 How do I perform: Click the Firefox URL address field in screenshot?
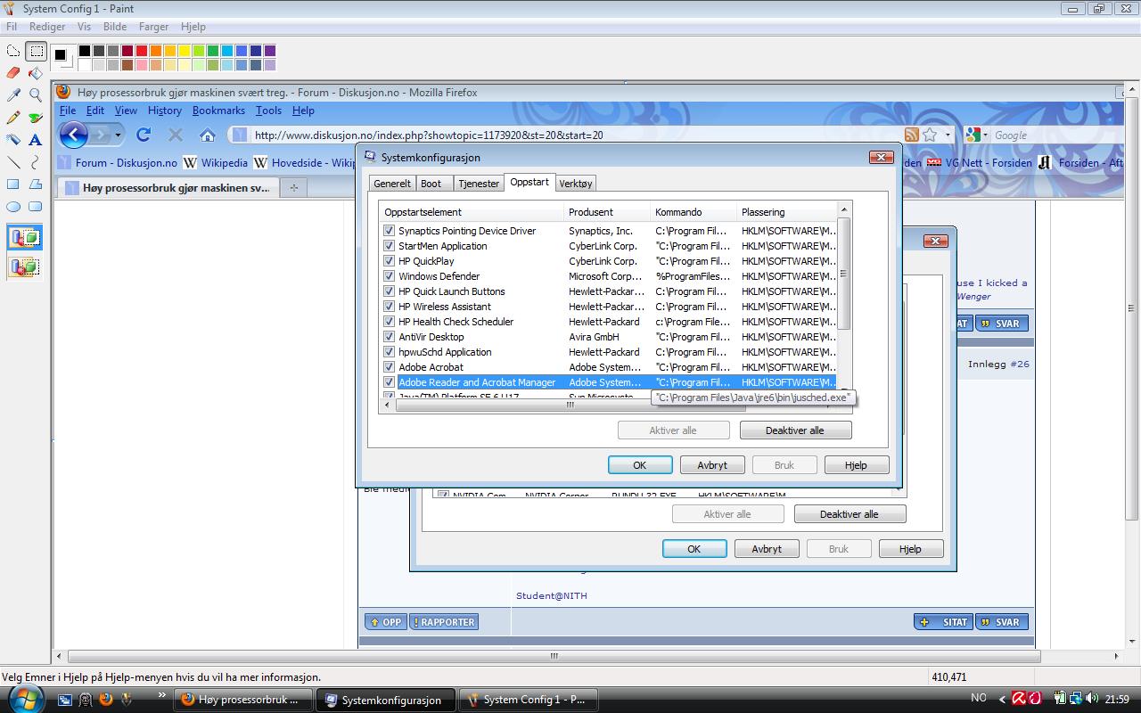pyautogui.click(x=575, y=135)
